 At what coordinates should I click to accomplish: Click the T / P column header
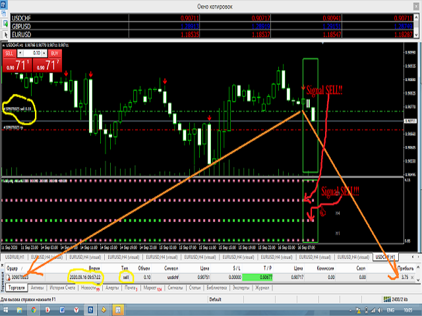pyautogui.click(x=268, y=268)
